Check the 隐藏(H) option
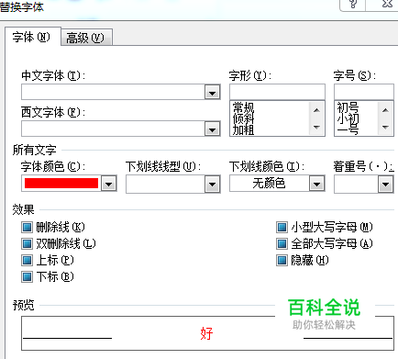Screen dimensions: 398x359 (x=282, y=261)
